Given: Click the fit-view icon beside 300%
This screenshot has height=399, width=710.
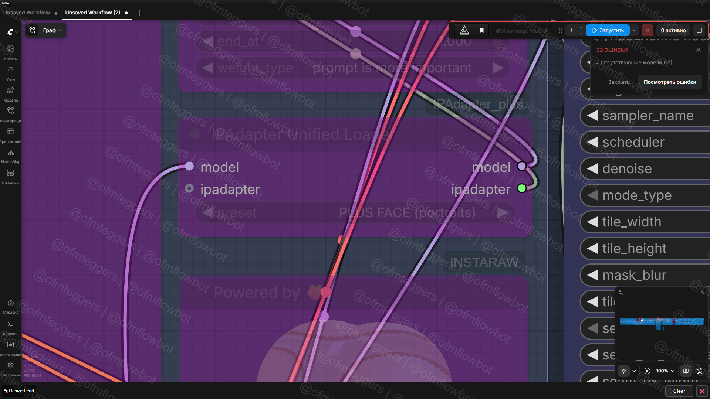Looking at the screenshot, I should (647, 371).
